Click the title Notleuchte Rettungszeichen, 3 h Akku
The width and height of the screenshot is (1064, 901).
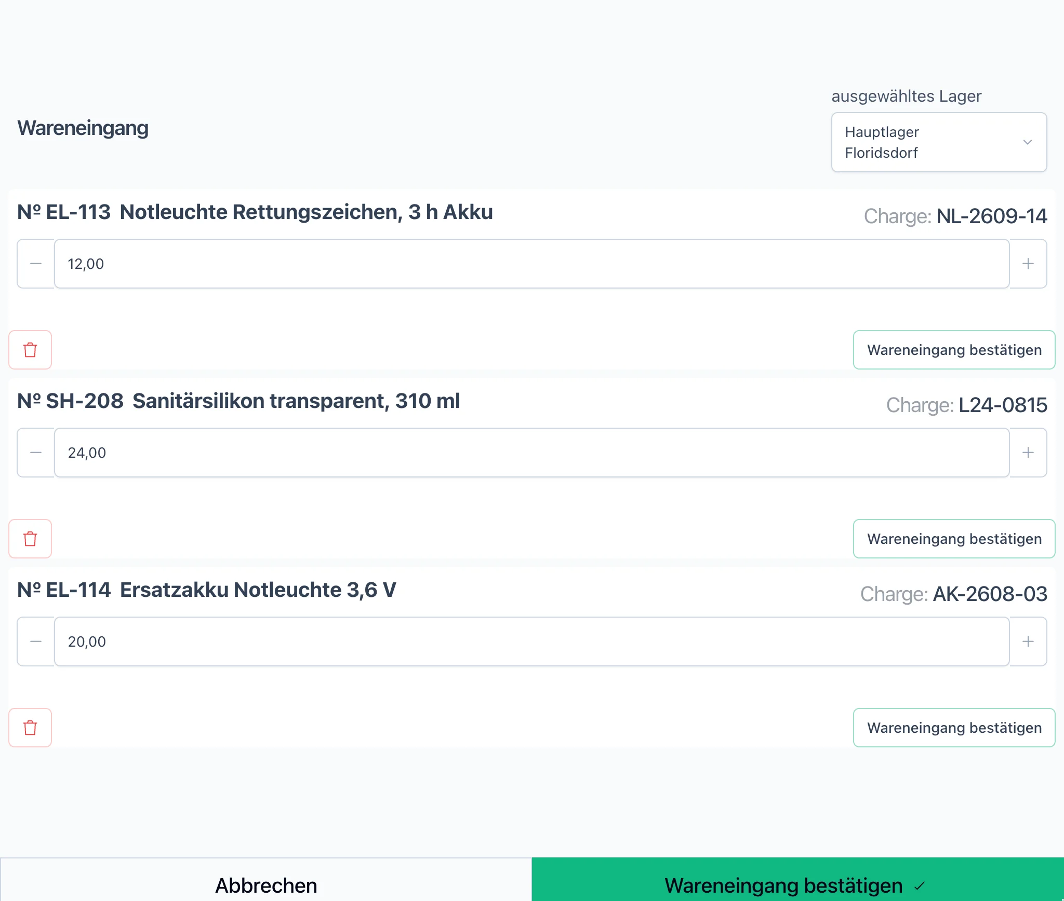(x=306, y=212)
